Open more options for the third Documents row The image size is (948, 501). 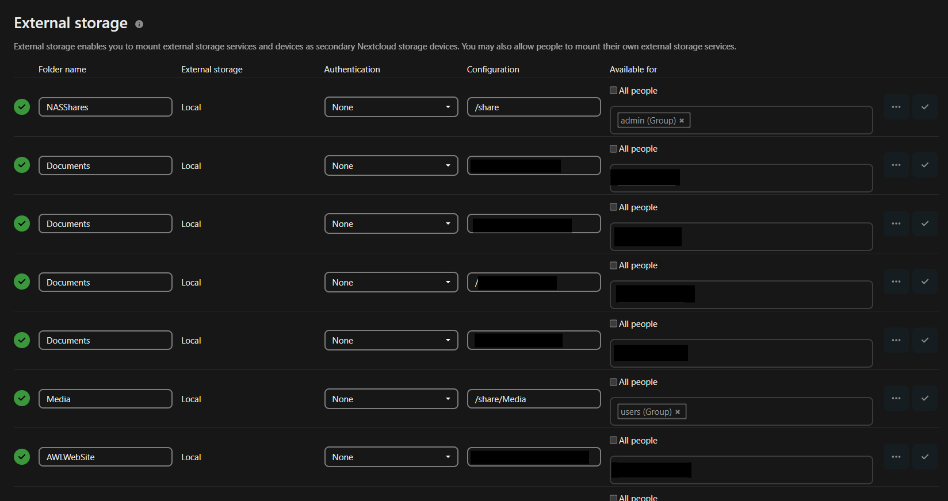pos(896,282)
